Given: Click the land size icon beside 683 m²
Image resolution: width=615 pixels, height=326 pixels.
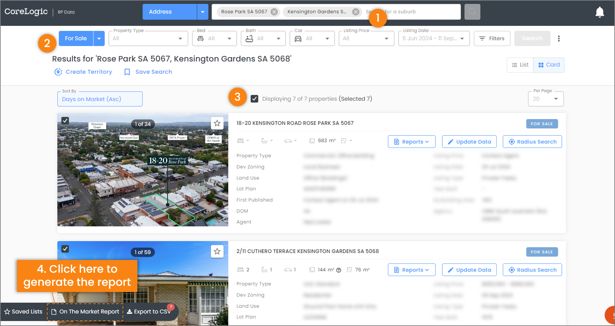Looking at the screenshot, I should coord(312,141).
